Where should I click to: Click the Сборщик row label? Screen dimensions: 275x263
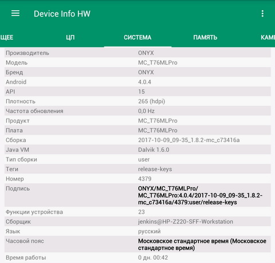coord(18,222)
